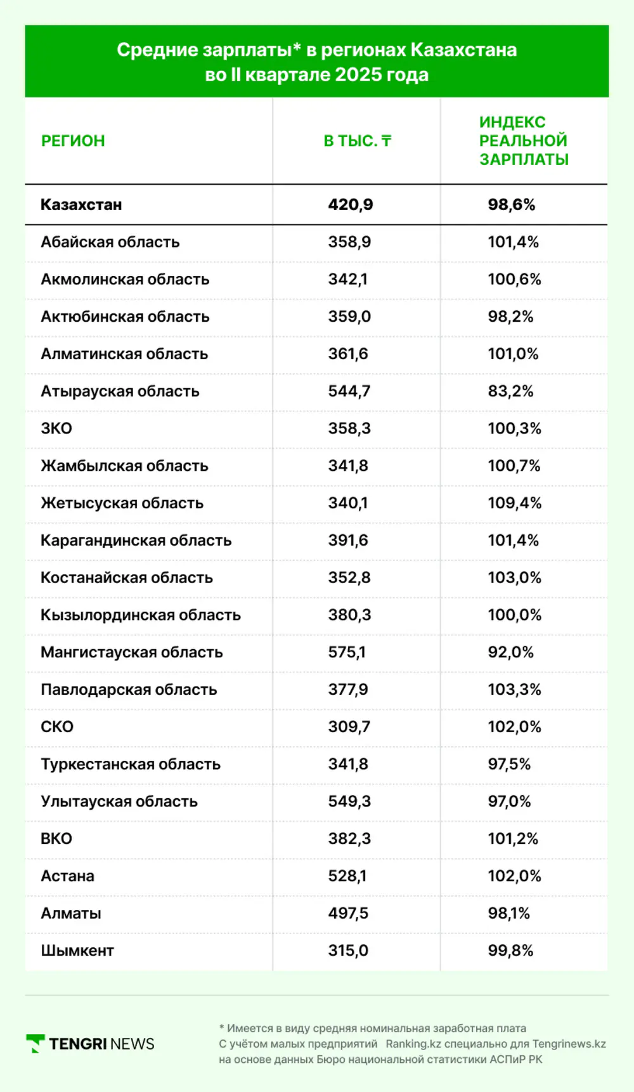Select the Казахстан summary row label

pyautogui.click(x=81, y=205)
